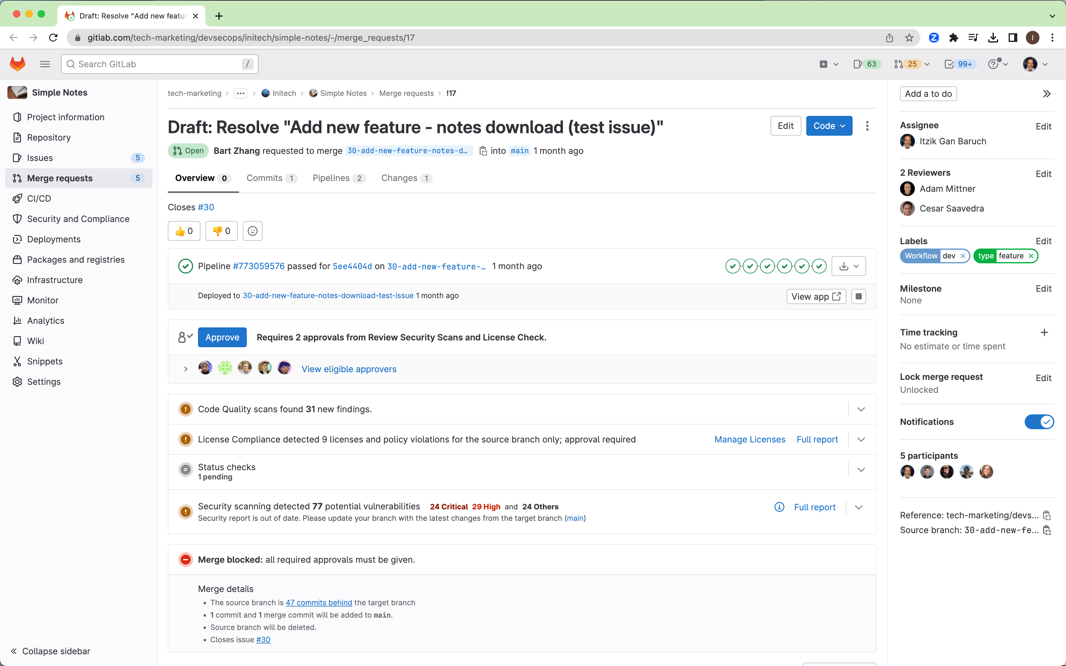Add an emoji reaction
This screenshot has height=666, width=1066.
pos(252,231)
